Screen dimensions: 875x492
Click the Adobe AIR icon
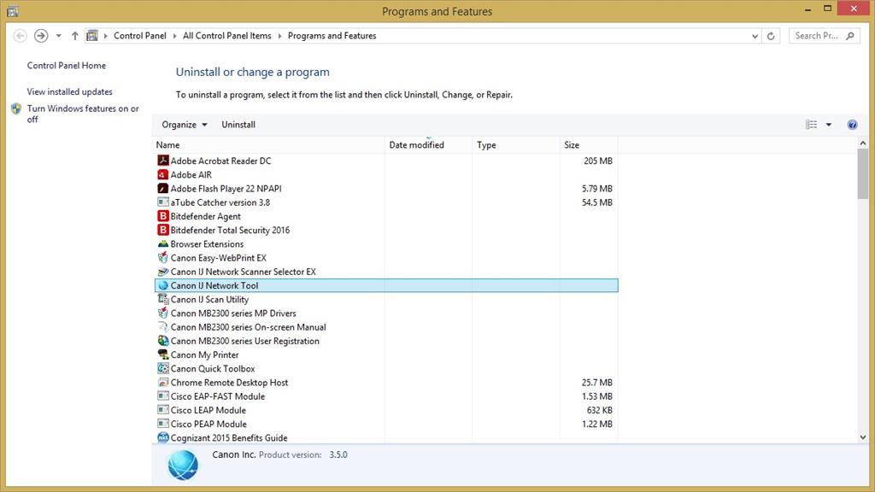(163, 174)
